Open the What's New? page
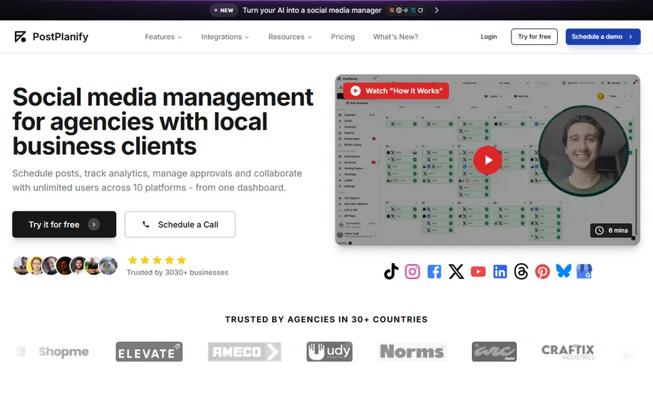Image resolution: width=653 pixels, height=408 pixels. coord(396,37)
